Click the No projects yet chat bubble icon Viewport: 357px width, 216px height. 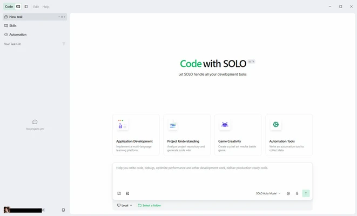point(35,122)
